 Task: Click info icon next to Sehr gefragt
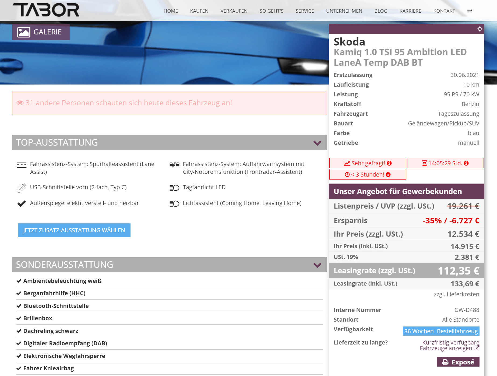pos(389,163)
